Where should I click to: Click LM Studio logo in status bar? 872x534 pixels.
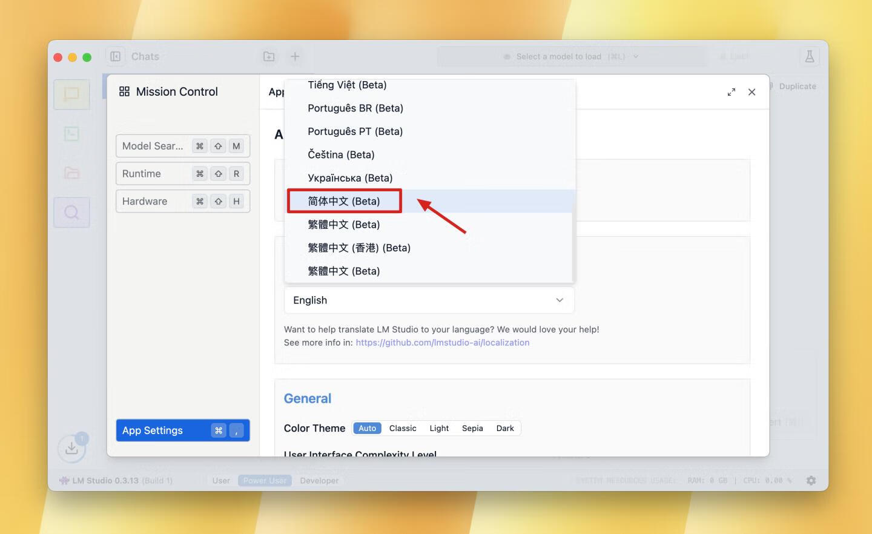point(64,480)
